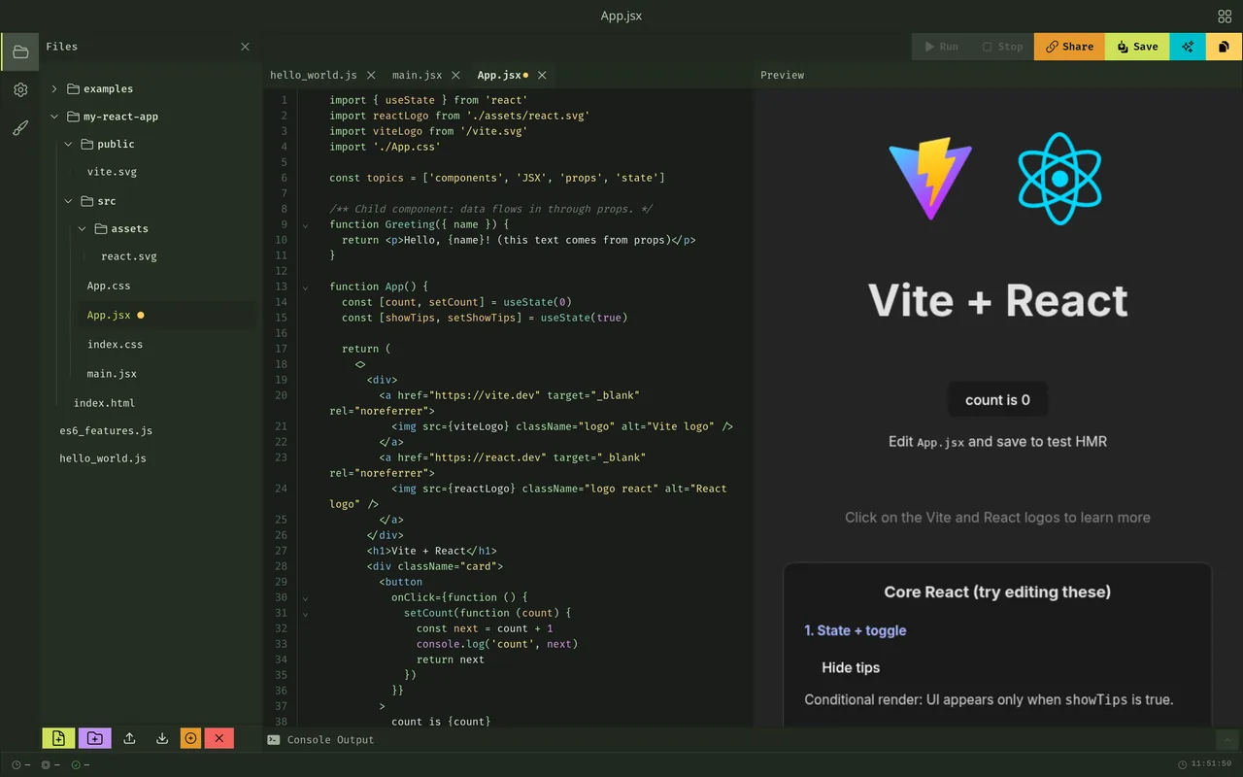The height and width of the screenshot is (777, 1243).
Task: Open es6_features.js in the file tree
Action: (x=106, y=430)
